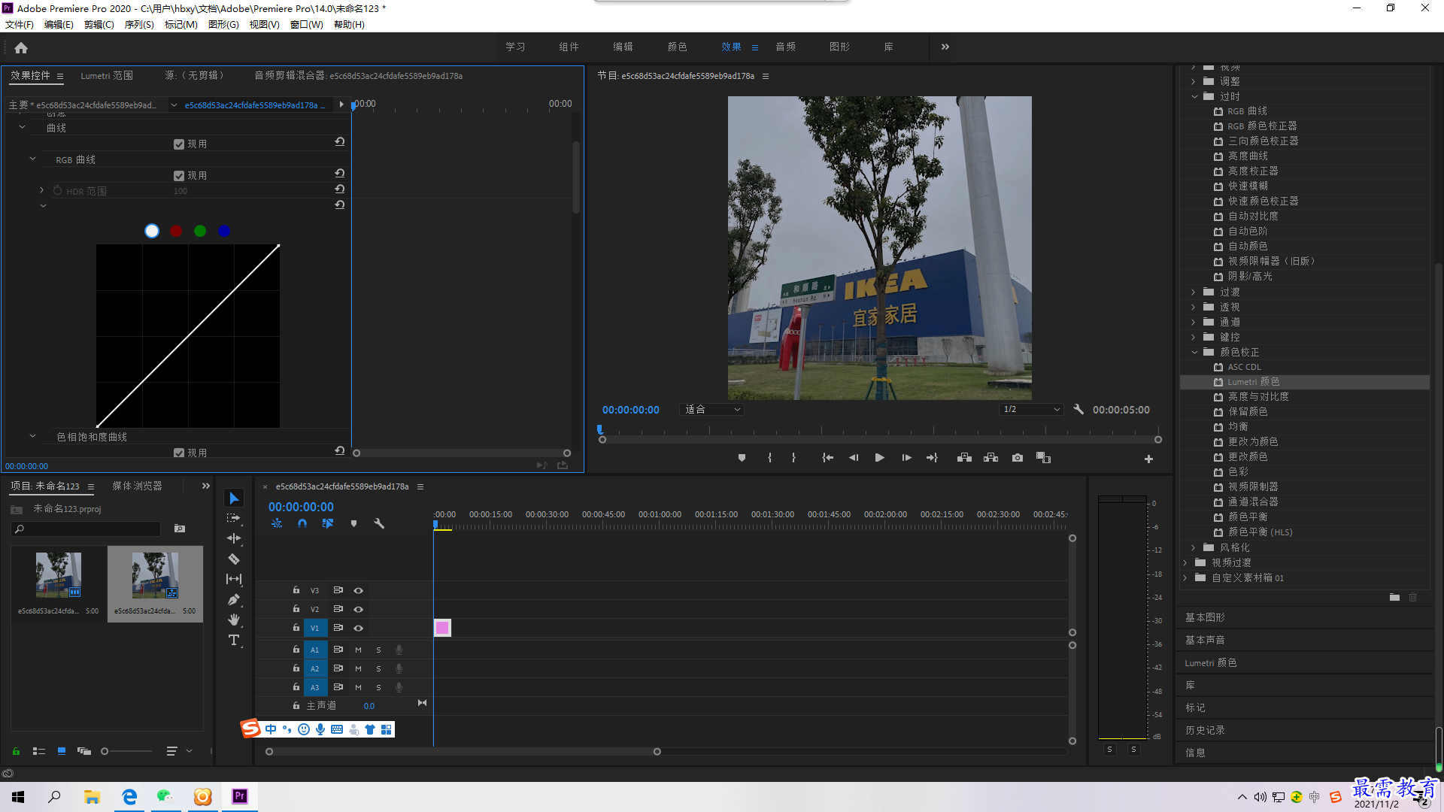Viewport: 1444px width, 812px height.
Task: Open program monitor settings wrench
Action: [1078, 410]
